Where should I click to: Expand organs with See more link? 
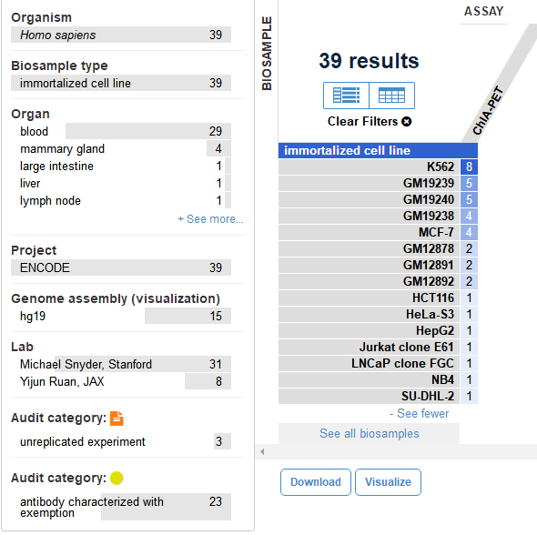pos(210,219)
